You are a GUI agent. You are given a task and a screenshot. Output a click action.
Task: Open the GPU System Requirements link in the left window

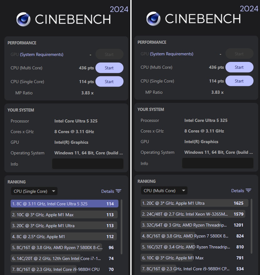point(42,55)
